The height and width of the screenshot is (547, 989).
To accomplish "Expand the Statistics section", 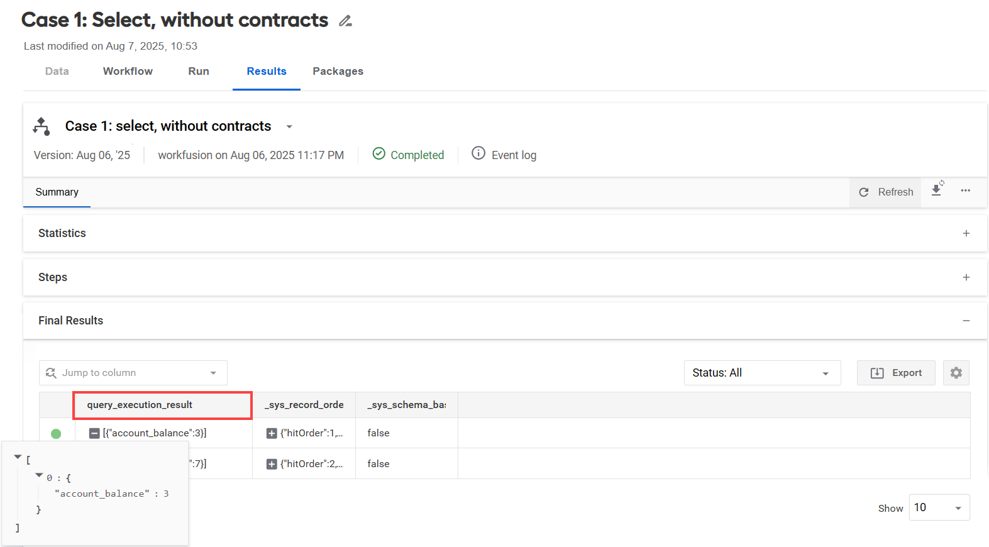I will click(966, 233).
